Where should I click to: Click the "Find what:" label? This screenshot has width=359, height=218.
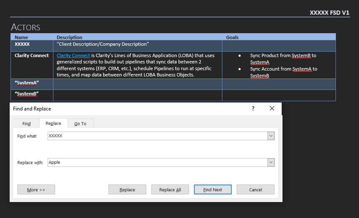point(27,136)
